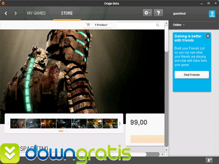Open the help question mark icon
The width and height of the screenshot is (219, 164).
pyautogui.click(x=158, y=13)
